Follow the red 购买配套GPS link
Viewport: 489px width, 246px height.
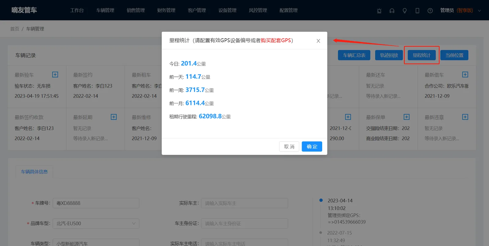276,41
